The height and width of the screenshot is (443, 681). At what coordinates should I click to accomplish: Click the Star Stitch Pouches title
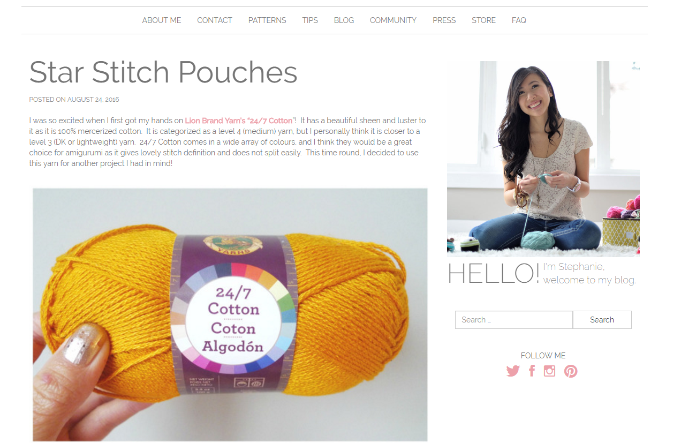tap(163, 72)
